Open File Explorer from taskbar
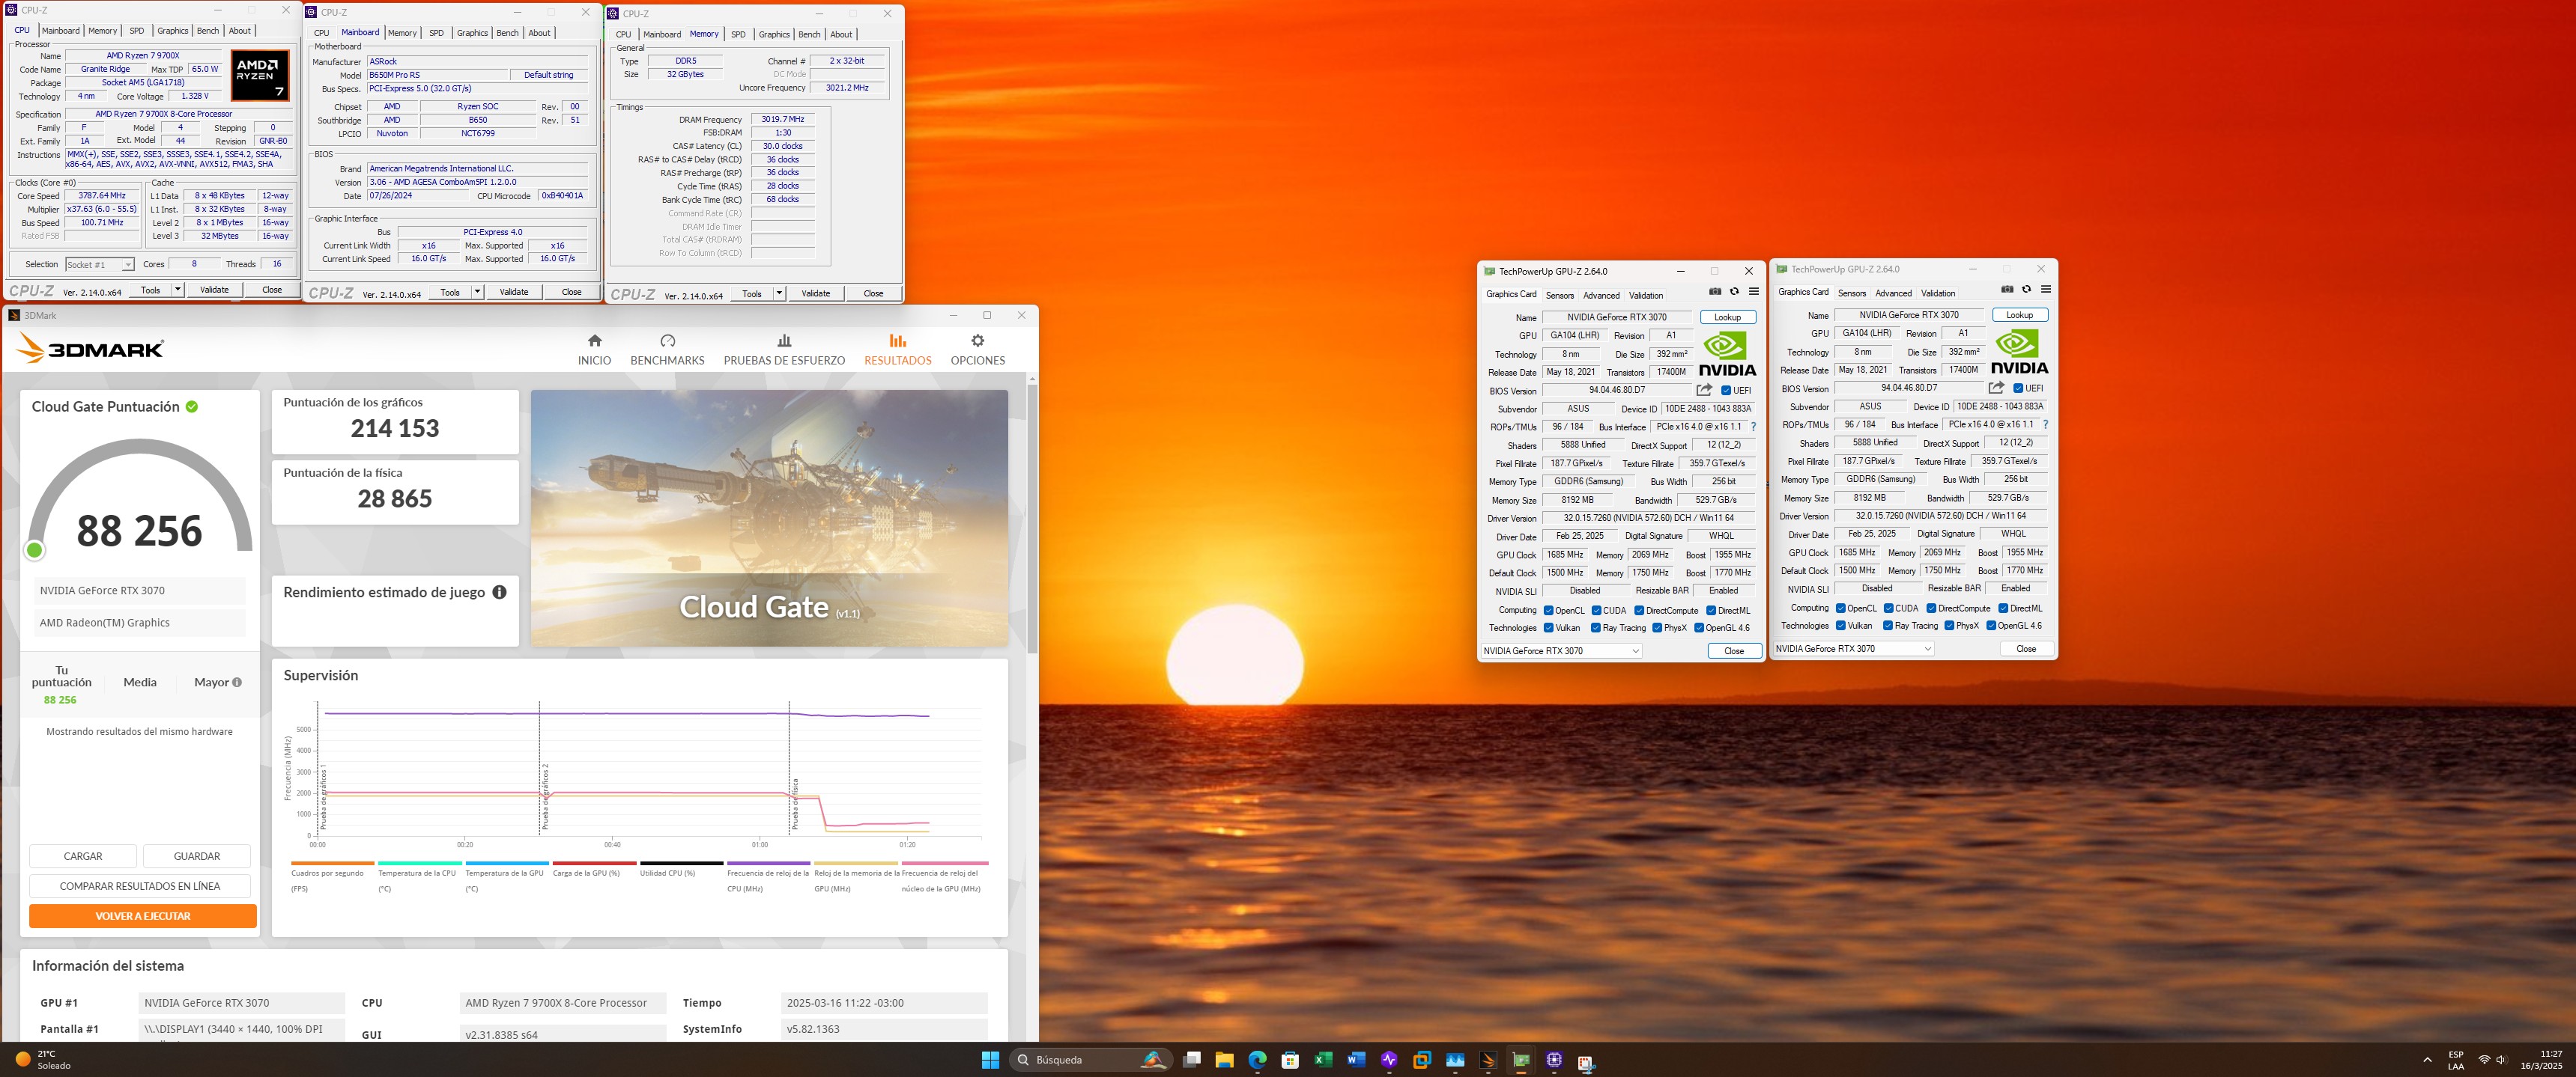The width and height of the screenshot is (2576, 1077). click(x=1224, y=1060)
